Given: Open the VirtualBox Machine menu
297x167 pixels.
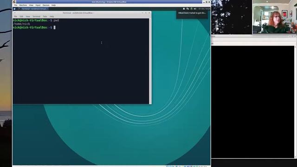Looking at the screenshot, I should 23,5.
